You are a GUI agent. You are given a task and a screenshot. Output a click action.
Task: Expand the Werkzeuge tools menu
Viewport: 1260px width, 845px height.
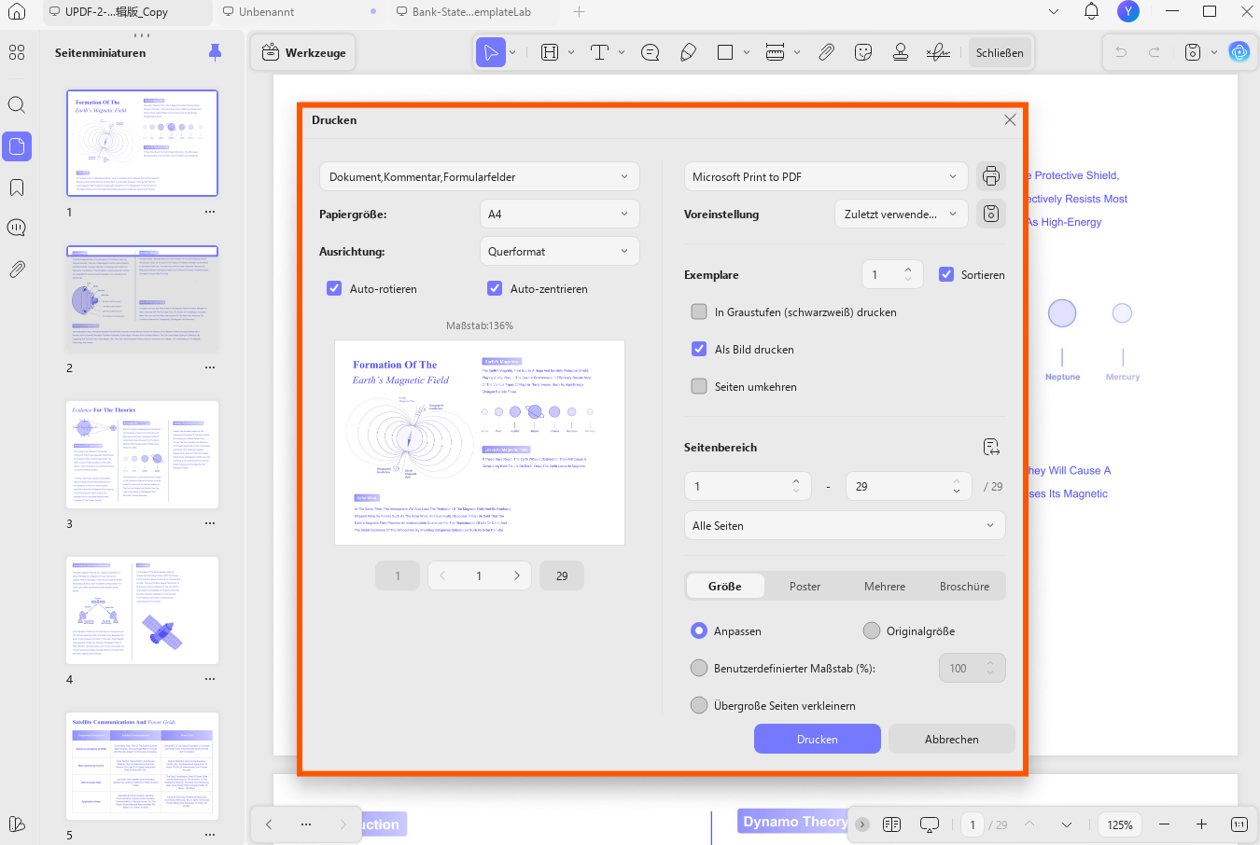point(304,53)
